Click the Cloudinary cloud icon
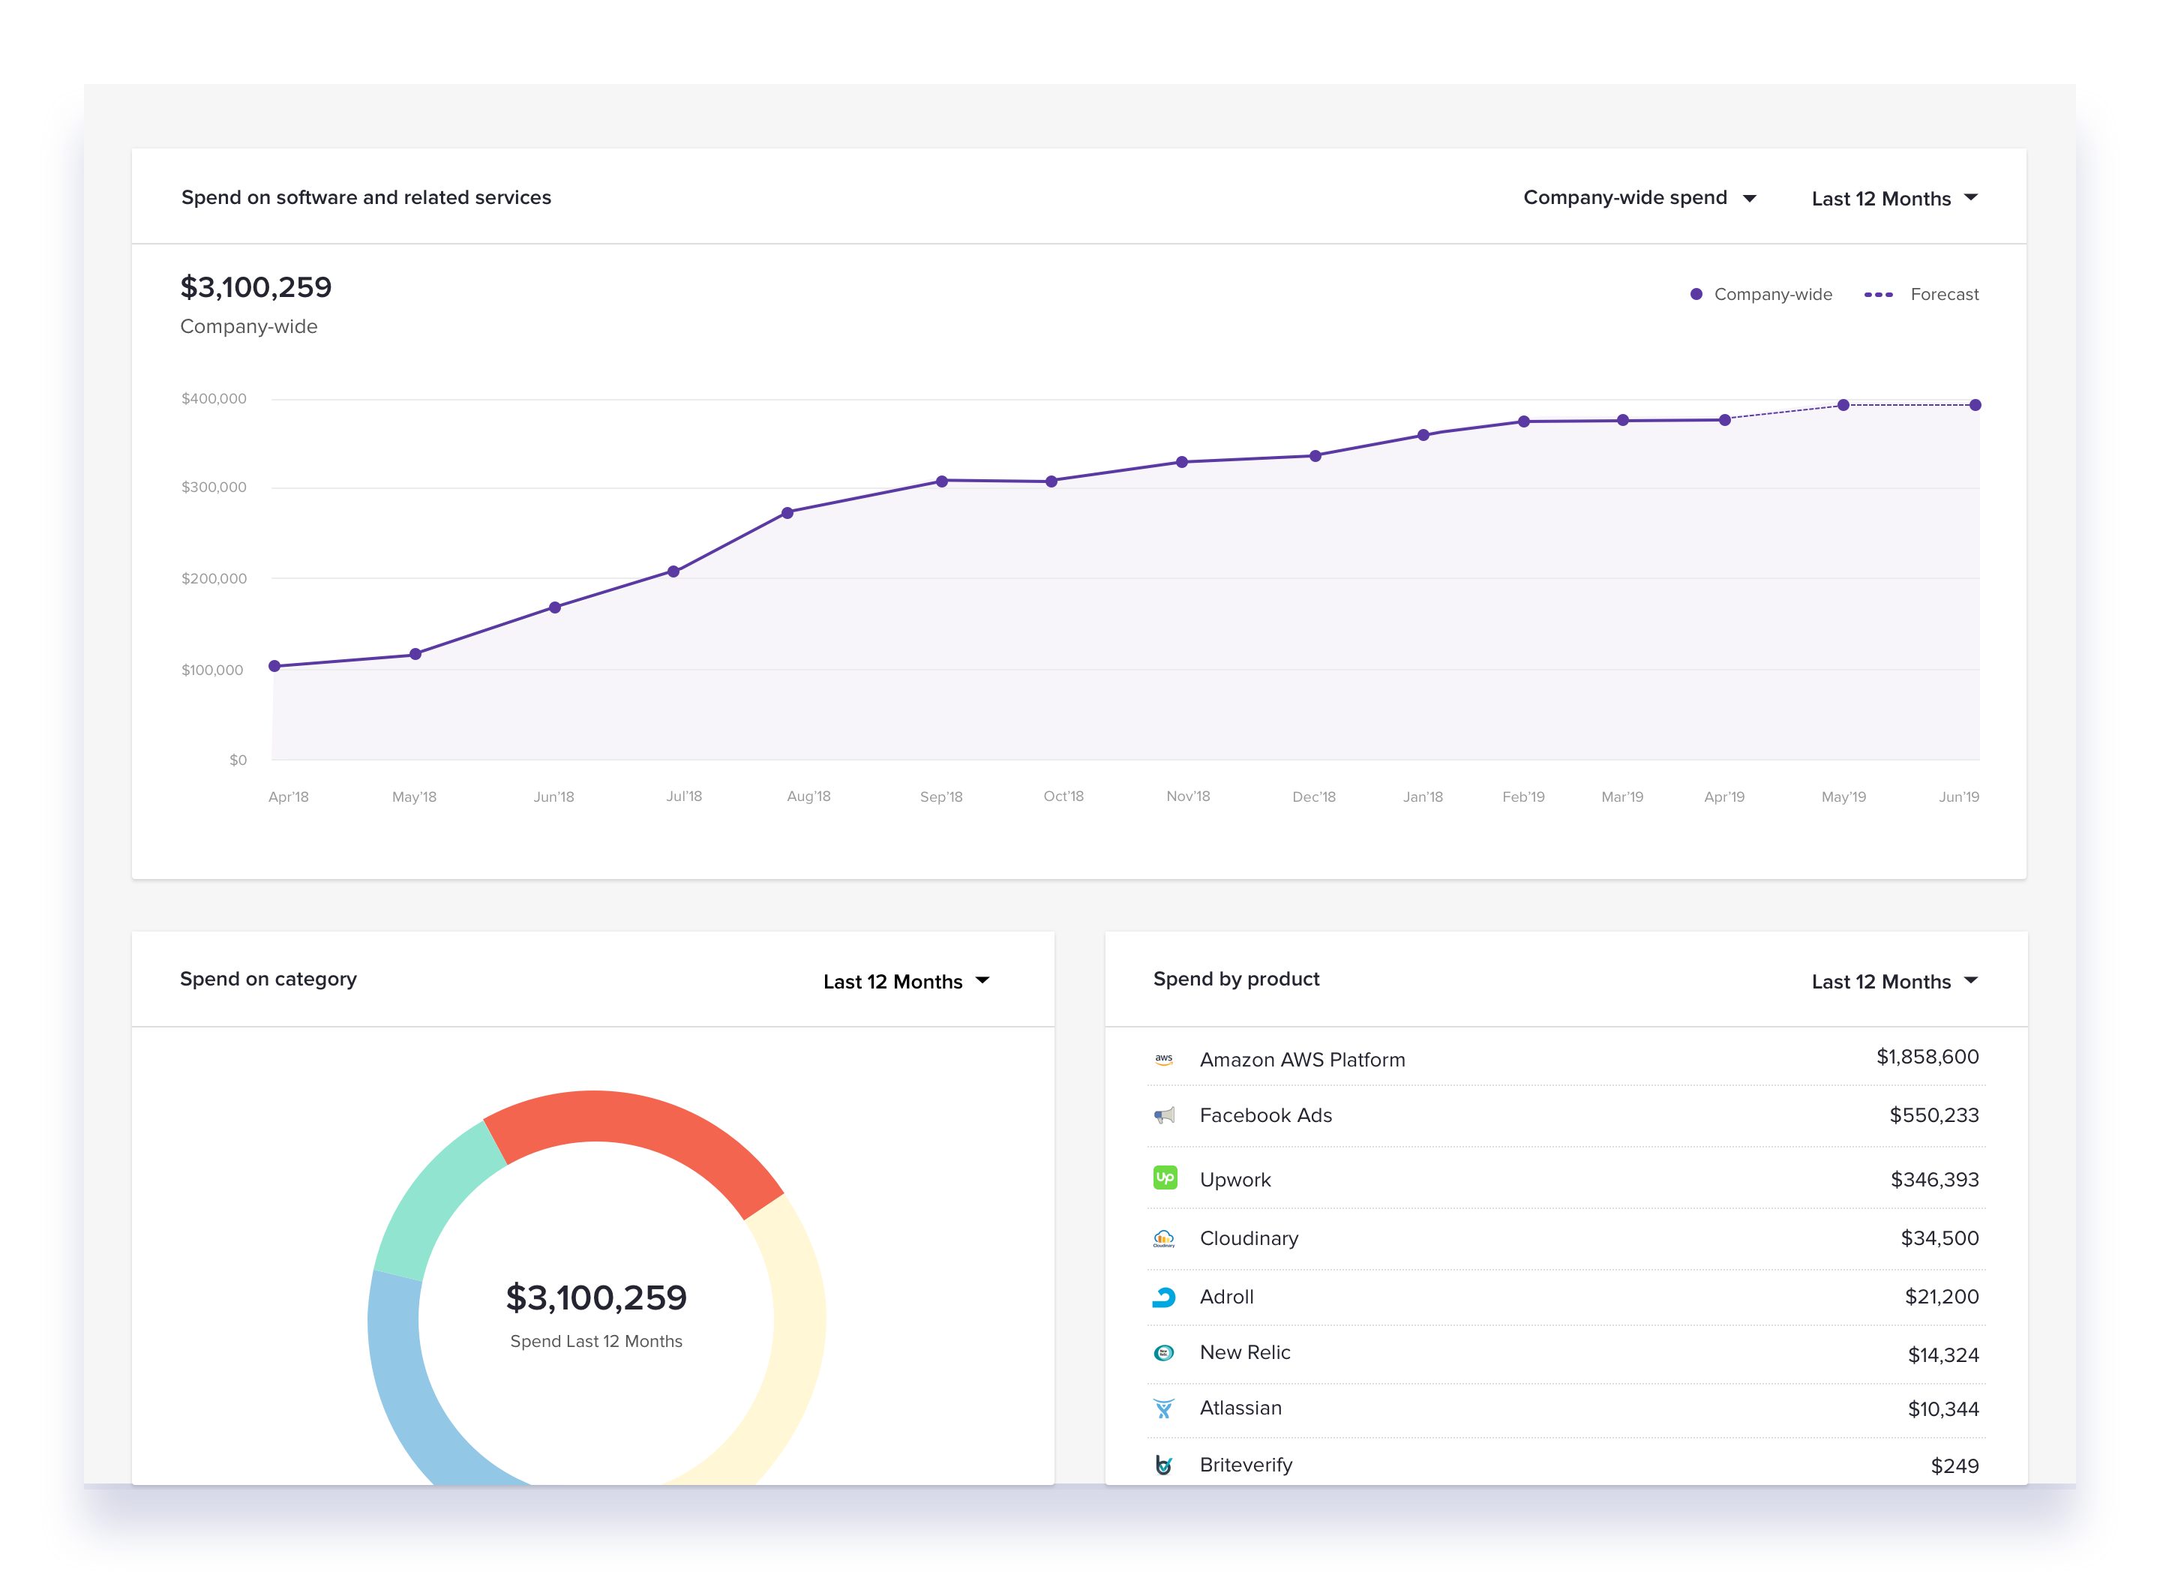 point(1164,1237)
